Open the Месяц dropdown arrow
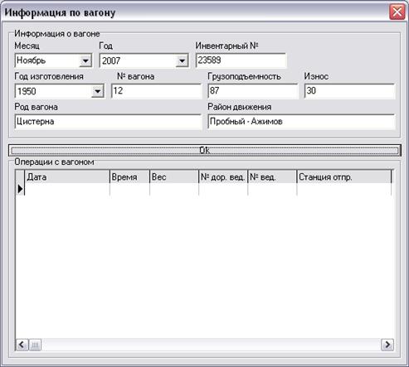409x367 pixels. (x=85, y=60)
